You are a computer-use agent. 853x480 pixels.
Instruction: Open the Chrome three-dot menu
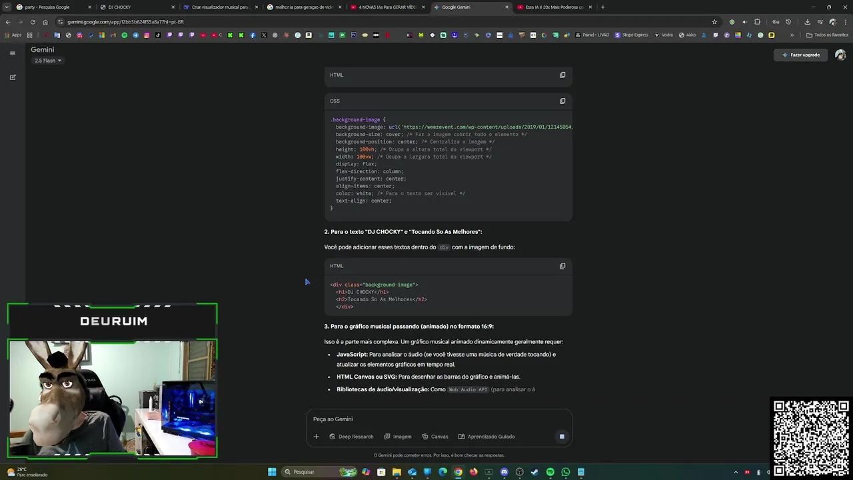pos(845,22)
